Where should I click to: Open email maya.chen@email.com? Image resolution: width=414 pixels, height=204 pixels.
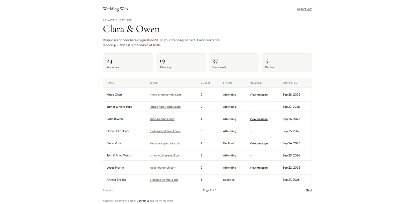(165, 95)
